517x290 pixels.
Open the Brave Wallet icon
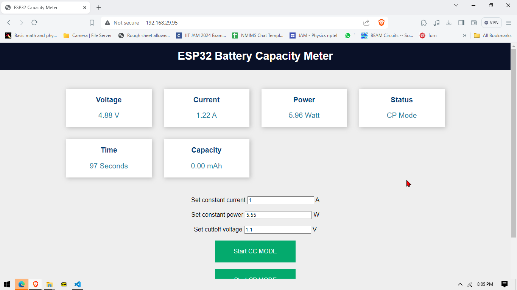(x=474, y=23)
